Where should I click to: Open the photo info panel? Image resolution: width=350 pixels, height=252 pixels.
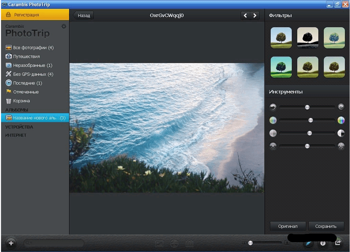click(x=322, y=243)
